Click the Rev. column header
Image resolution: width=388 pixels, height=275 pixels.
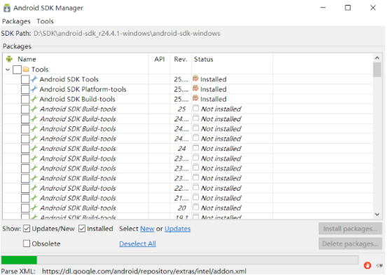point(181,59)
